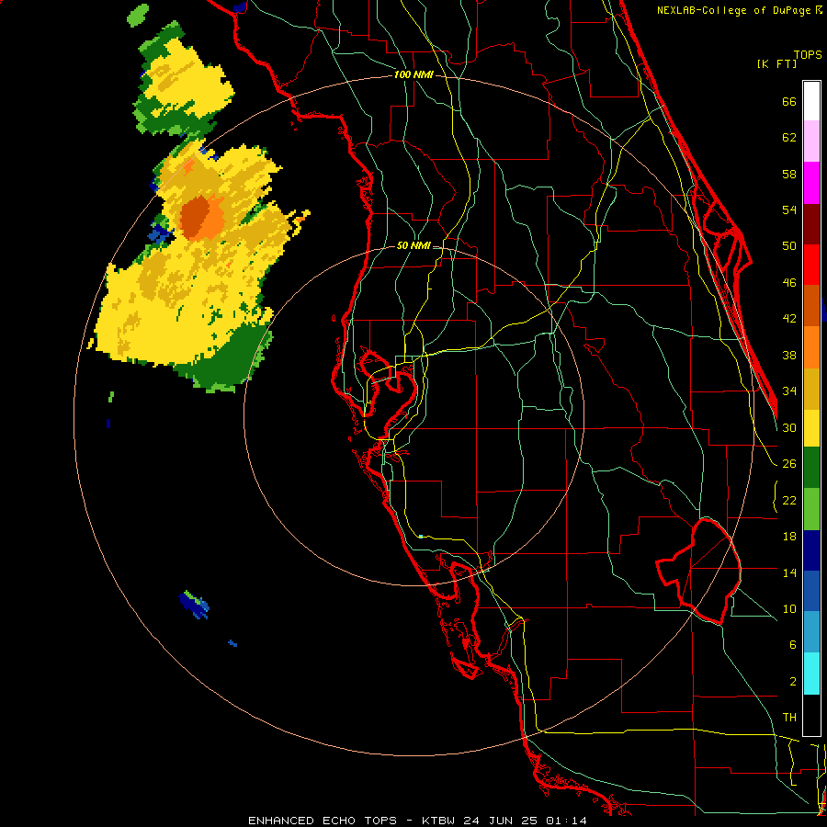Click the white swatch in the tops legend
The width and height of the screenshot is (827, 827).
(x=811, y=101)
